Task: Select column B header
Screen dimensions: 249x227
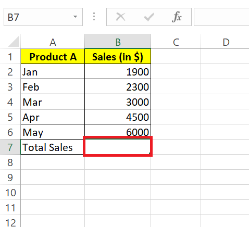Action: pyautogui.click(x=118, y=42)
